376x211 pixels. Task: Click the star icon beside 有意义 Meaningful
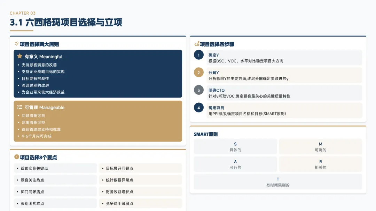19,56
